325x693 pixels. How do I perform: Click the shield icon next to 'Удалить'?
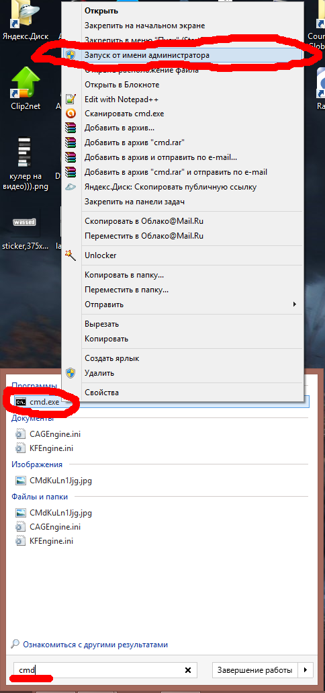[x=71, y=372]
